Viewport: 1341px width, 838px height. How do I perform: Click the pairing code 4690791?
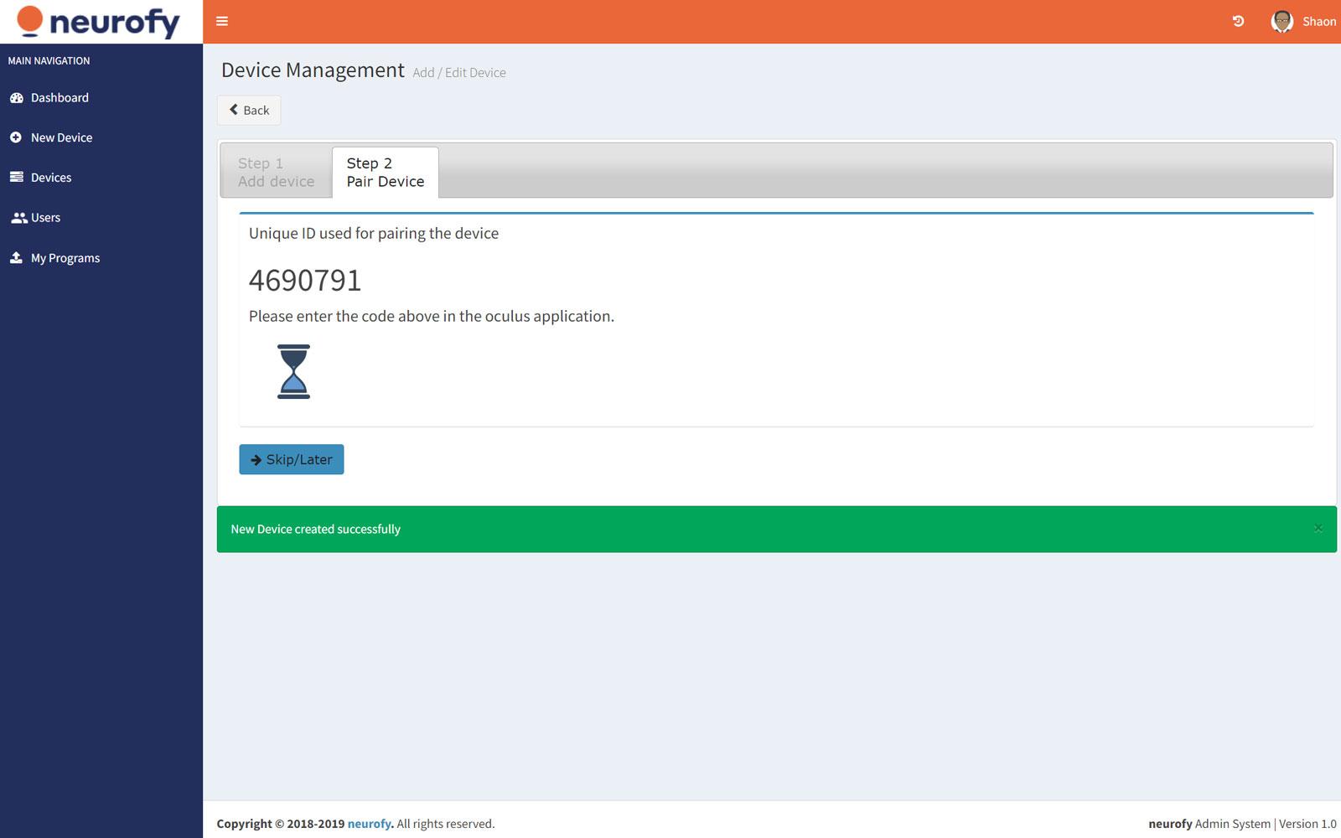click(305, 280)
